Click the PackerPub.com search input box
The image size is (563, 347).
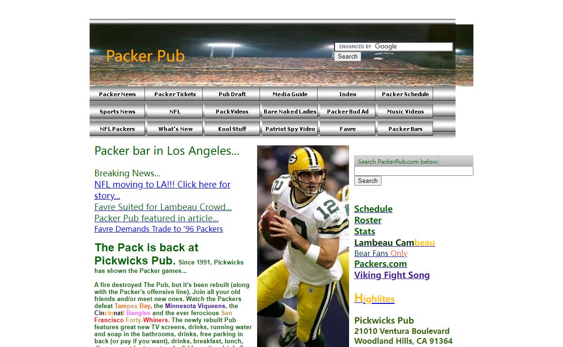[414, 171]
